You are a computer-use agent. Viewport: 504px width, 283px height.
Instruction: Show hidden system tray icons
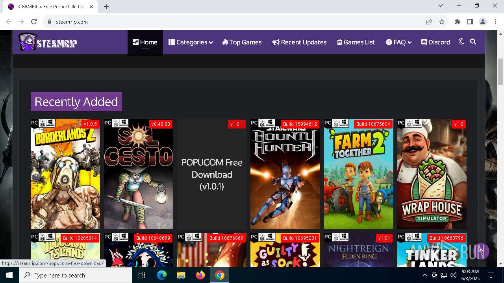coord(424,275)
